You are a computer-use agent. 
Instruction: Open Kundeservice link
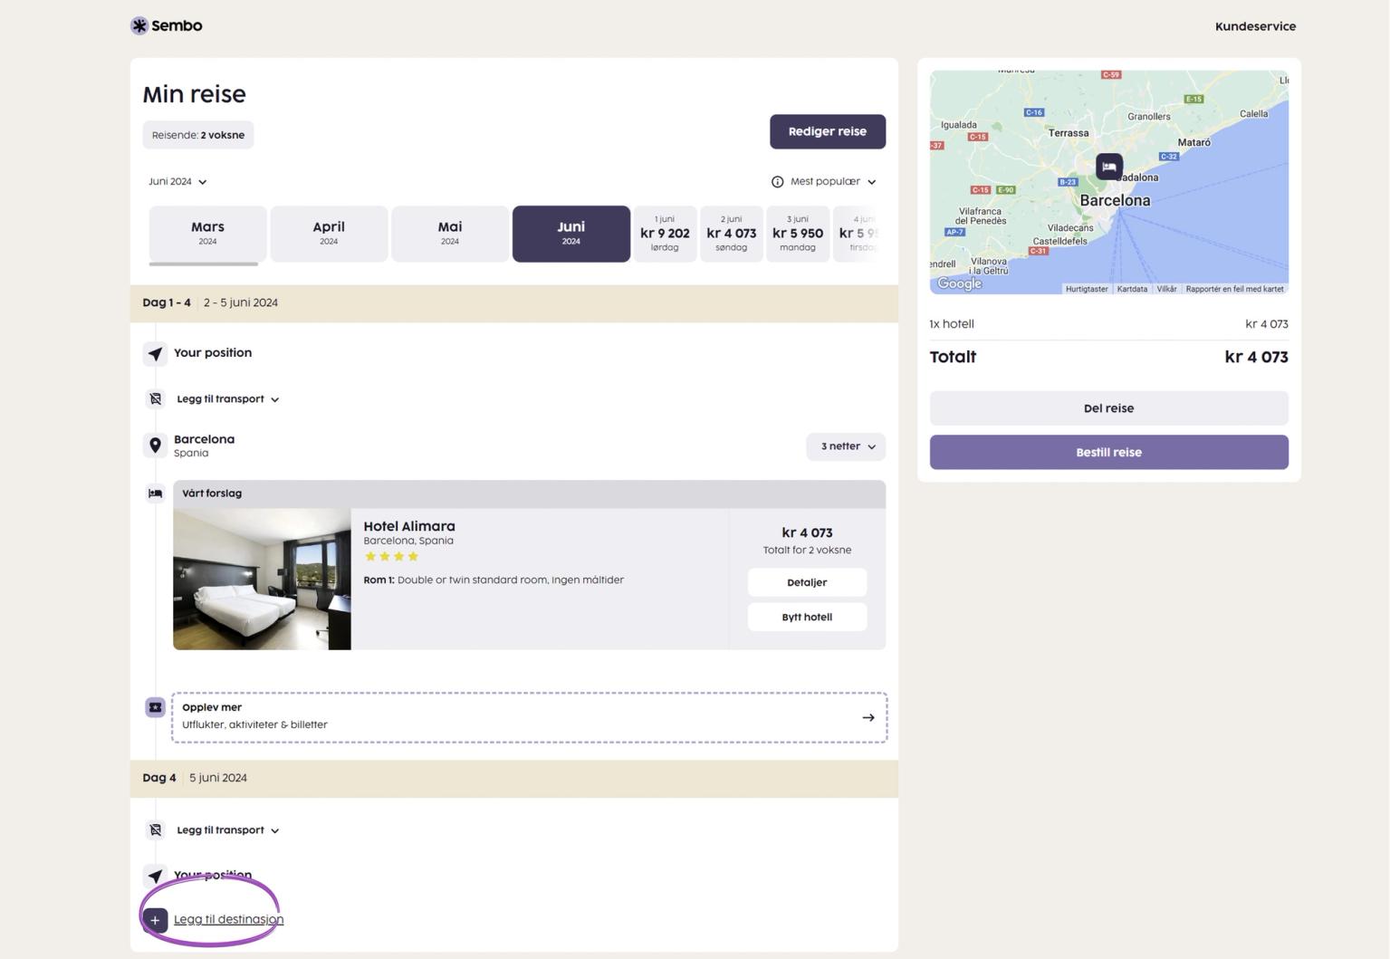(x=1255, y=26)
